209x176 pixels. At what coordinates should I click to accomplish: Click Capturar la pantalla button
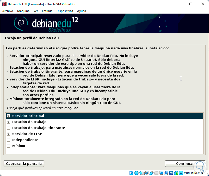pyautogui.click(x=24, y=163)
